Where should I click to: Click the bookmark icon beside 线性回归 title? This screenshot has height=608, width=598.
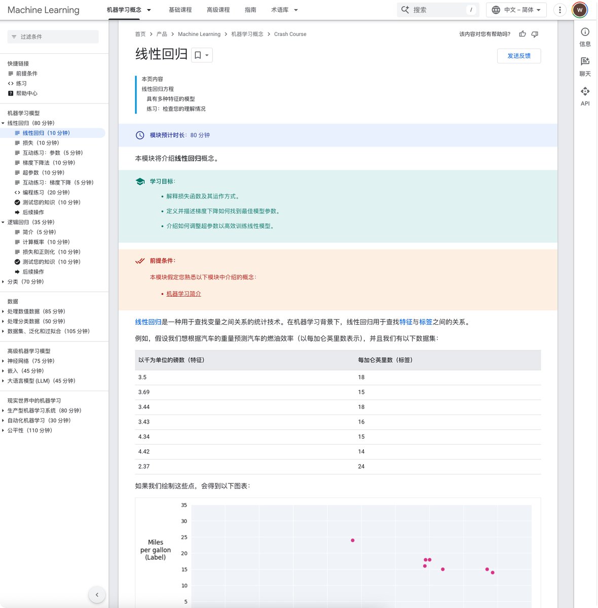(198, 55)
